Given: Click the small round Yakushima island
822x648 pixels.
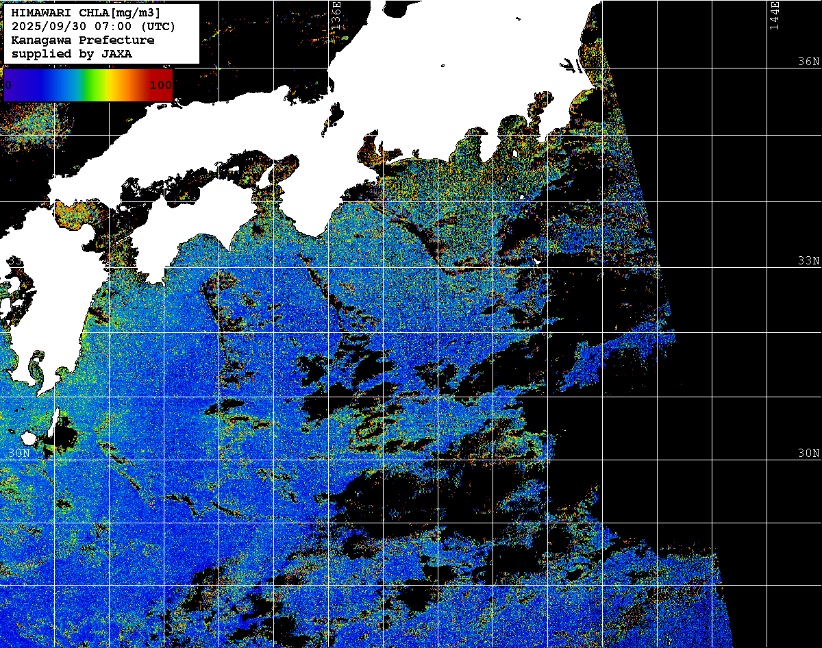Looking at the screenshot, I should pos(29,438).
